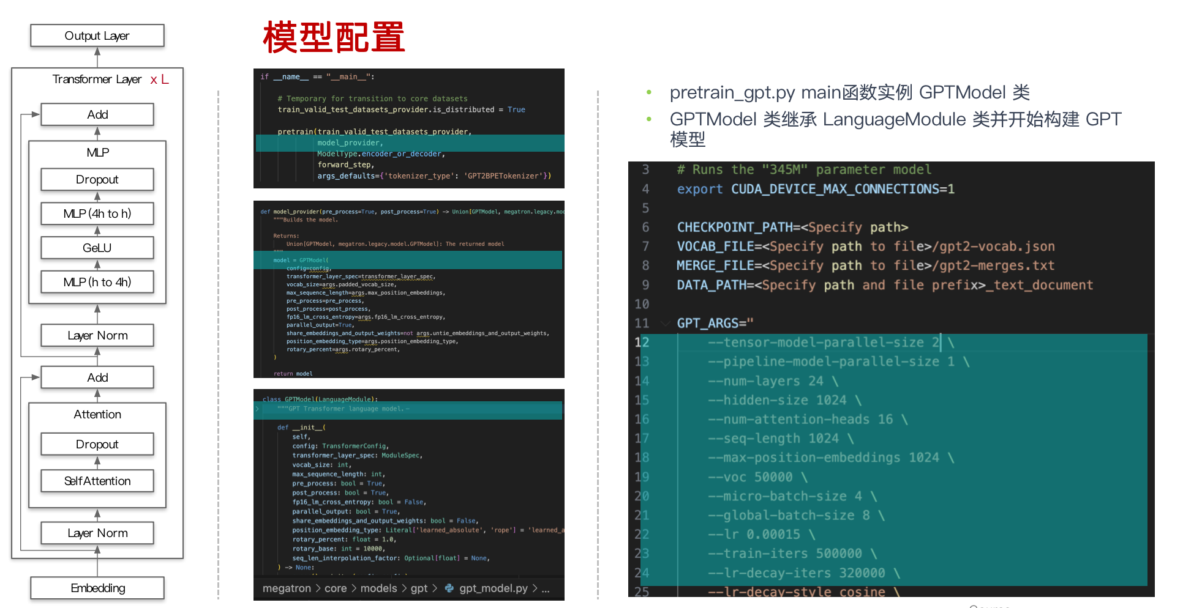The image size is (1183, 608).
Task: Click the MLP block heading
Action: [97, 152]
